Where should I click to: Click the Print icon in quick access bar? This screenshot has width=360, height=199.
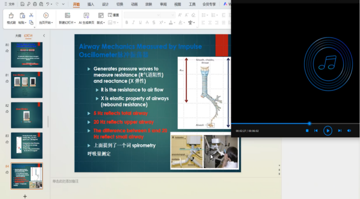coord(35,4)
